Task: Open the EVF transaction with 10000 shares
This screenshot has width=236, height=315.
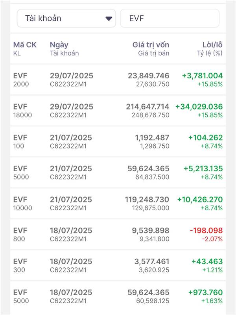Action: [118, 203]
